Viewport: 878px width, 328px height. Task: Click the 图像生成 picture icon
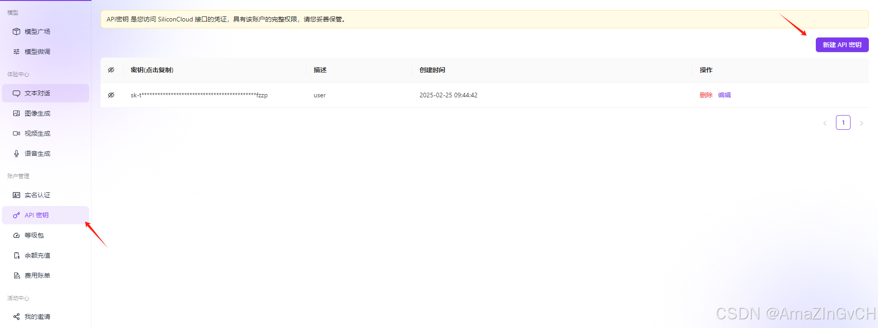tap(16, 113)
